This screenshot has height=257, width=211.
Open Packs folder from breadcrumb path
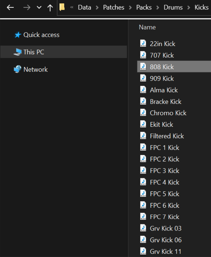tap(144, 8)
